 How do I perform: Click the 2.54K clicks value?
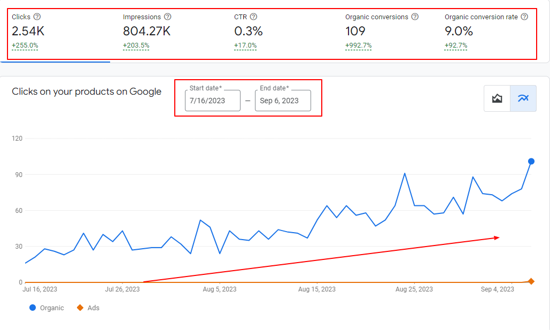pyautogui.click(x=28, y=31)
